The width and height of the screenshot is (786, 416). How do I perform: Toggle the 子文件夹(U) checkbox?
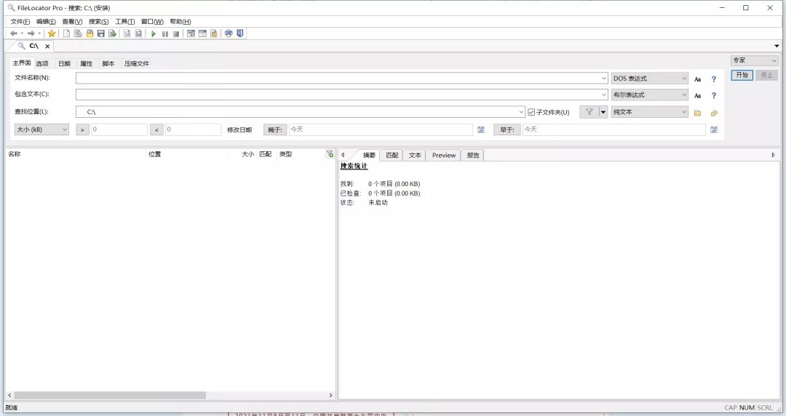531,112
